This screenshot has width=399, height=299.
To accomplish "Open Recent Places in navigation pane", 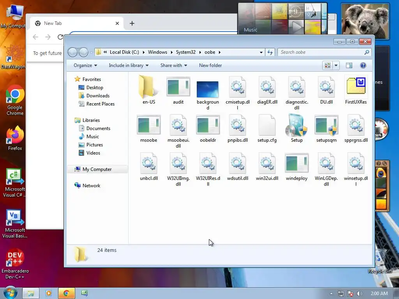I will (x=97, y=104).
